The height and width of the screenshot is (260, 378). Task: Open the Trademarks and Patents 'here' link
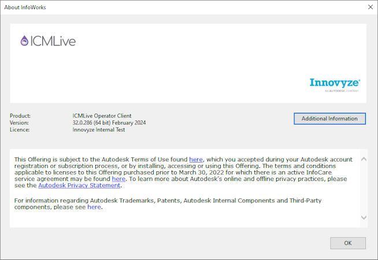pos(94,207)
